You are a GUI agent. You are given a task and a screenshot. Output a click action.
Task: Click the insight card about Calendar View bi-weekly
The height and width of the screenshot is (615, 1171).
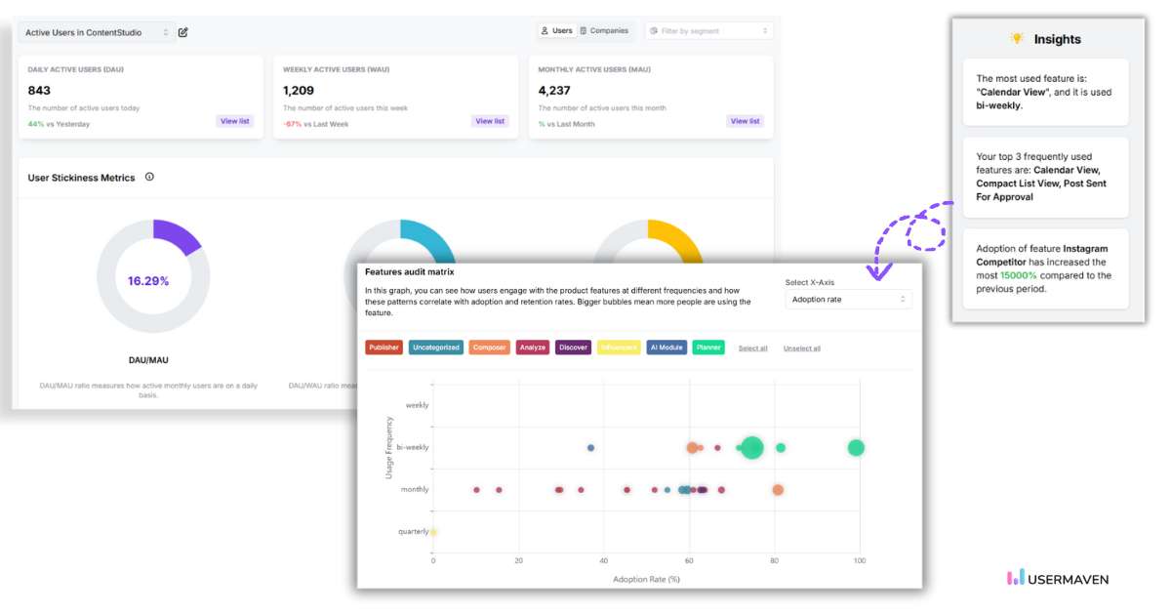click(1045, 92)
